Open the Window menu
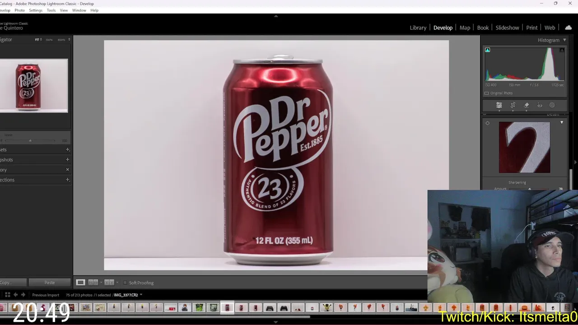Viewport: 578px width, 325px height. 79,10
